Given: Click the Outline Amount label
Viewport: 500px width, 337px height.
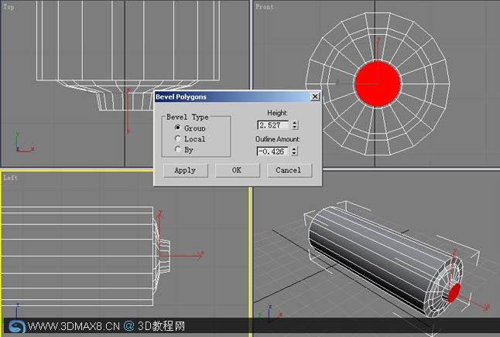Looking at the screenshot, I should (277, 139).
